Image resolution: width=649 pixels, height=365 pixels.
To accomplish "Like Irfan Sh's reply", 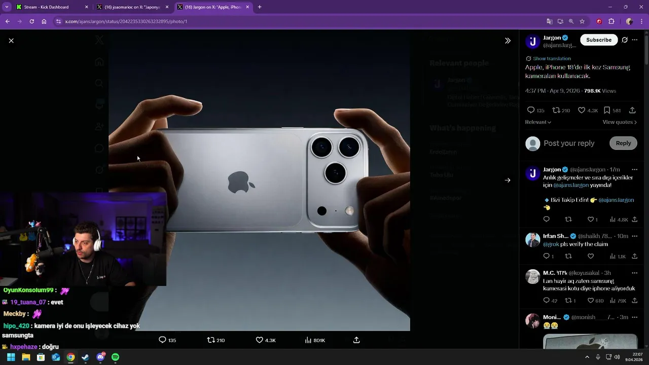I will [591, 256].
